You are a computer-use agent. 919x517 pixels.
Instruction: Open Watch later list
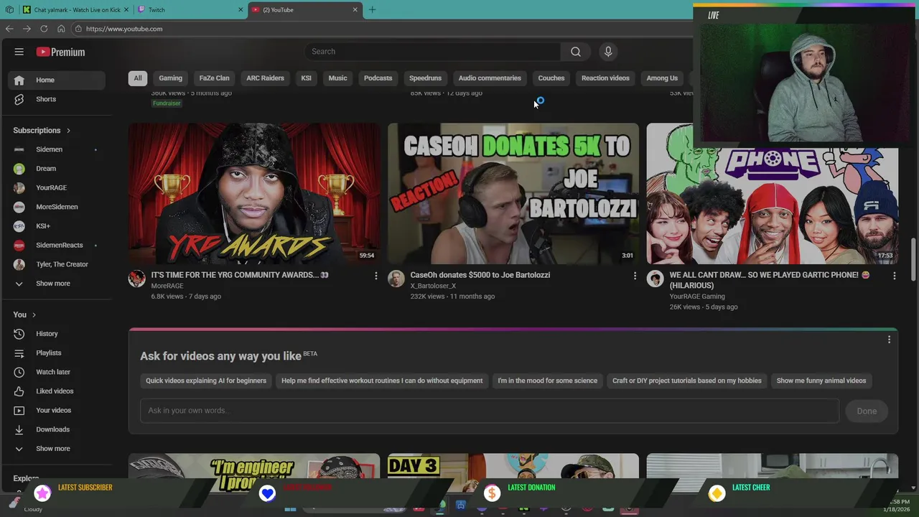pos(57,372)
